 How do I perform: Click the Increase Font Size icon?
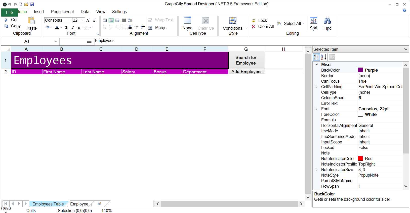click(88, 20)
